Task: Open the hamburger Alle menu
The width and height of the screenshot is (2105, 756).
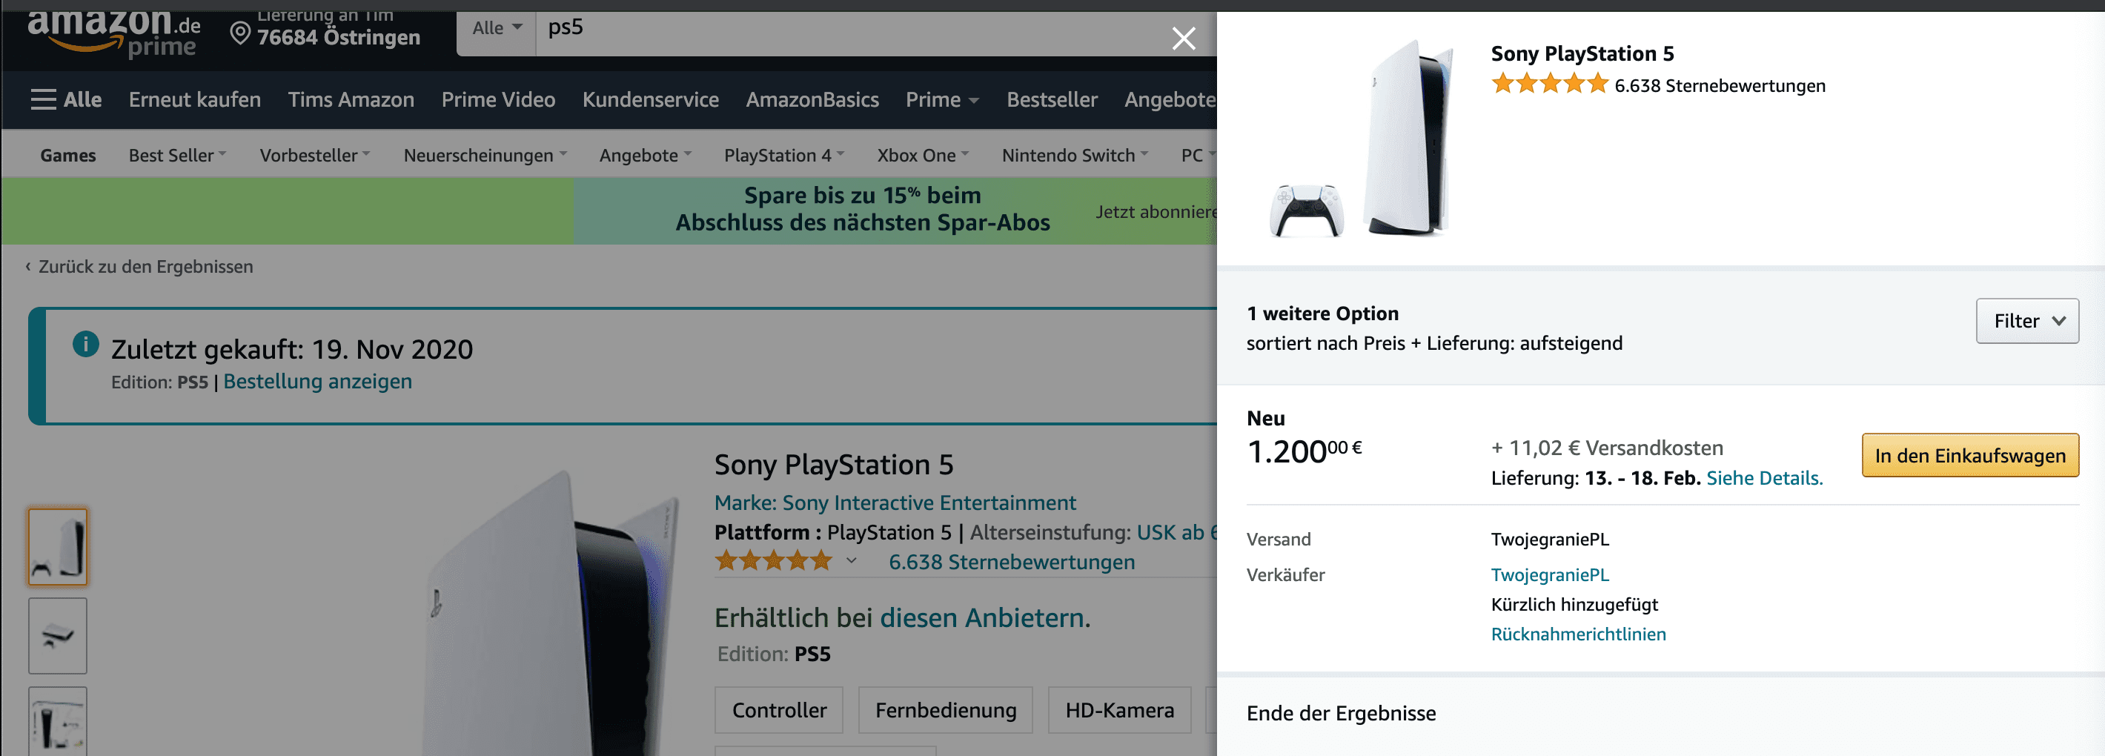Action: coord(66,100)
